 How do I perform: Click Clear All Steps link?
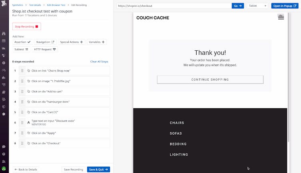99,62
